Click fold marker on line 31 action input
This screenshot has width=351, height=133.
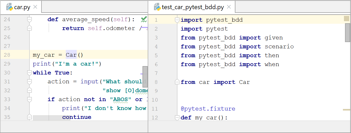[29, 82]
